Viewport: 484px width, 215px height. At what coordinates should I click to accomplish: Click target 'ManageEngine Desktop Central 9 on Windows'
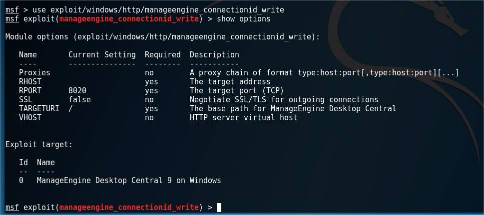pyautogui.click(x=129, y=181)
